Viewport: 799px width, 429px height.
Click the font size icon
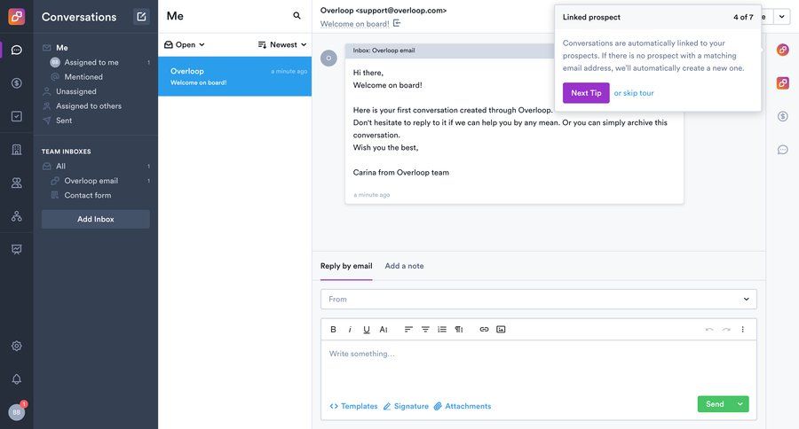(x=384, y=329)
